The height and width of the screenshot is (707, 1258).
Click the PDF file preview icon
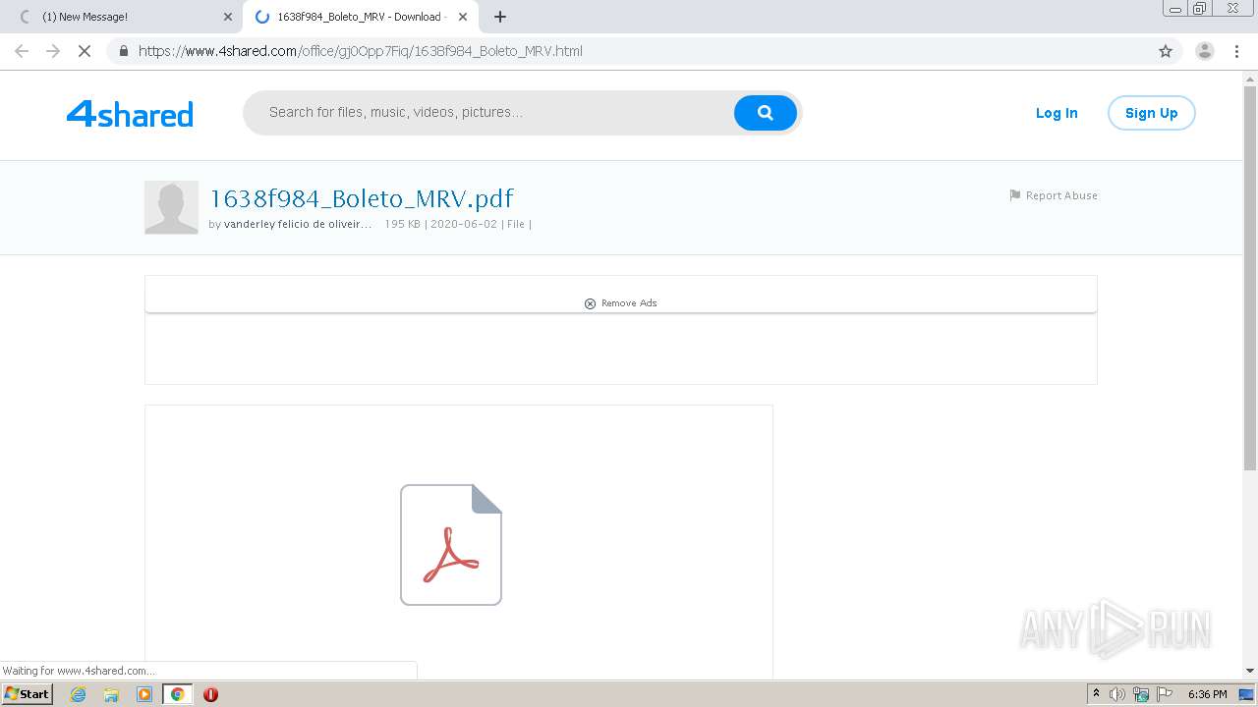[x=451, y=545]
